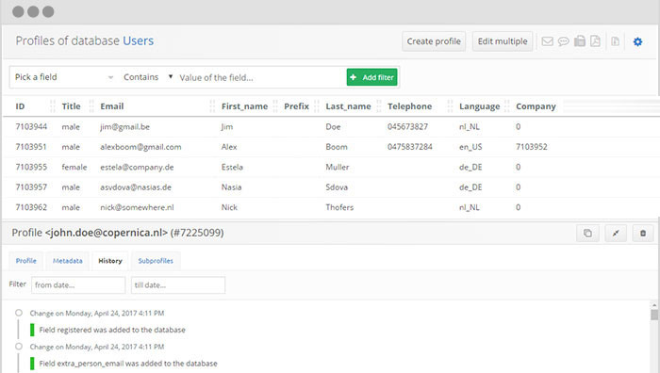This screenshot has height=373, width=660.
Task: Click the timeline circle for the 'Field registered' change
Action: [x=19, y=313]
